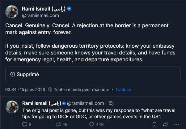
Task: Click the globe icon for reply settings
Action: click(x=51, y=90)
